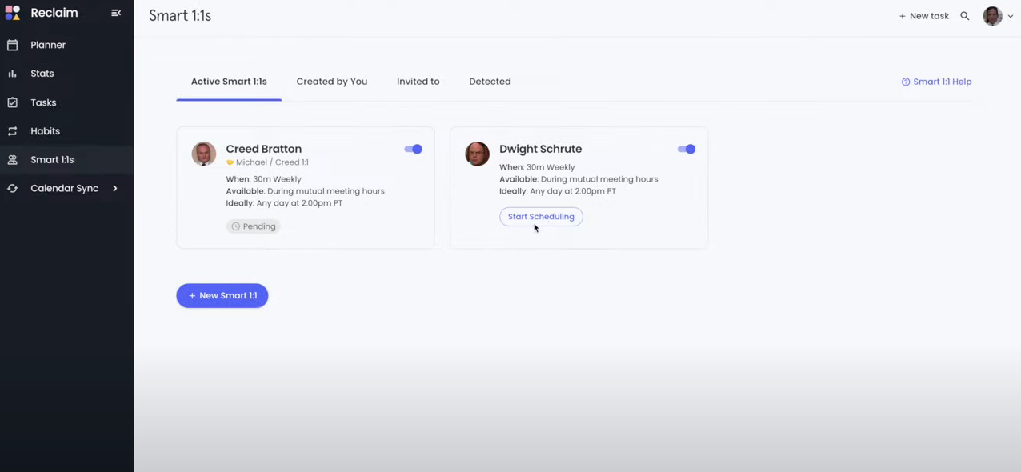Click the clock icon in Pending badge
1021x472 pixels.
point(236,226)
